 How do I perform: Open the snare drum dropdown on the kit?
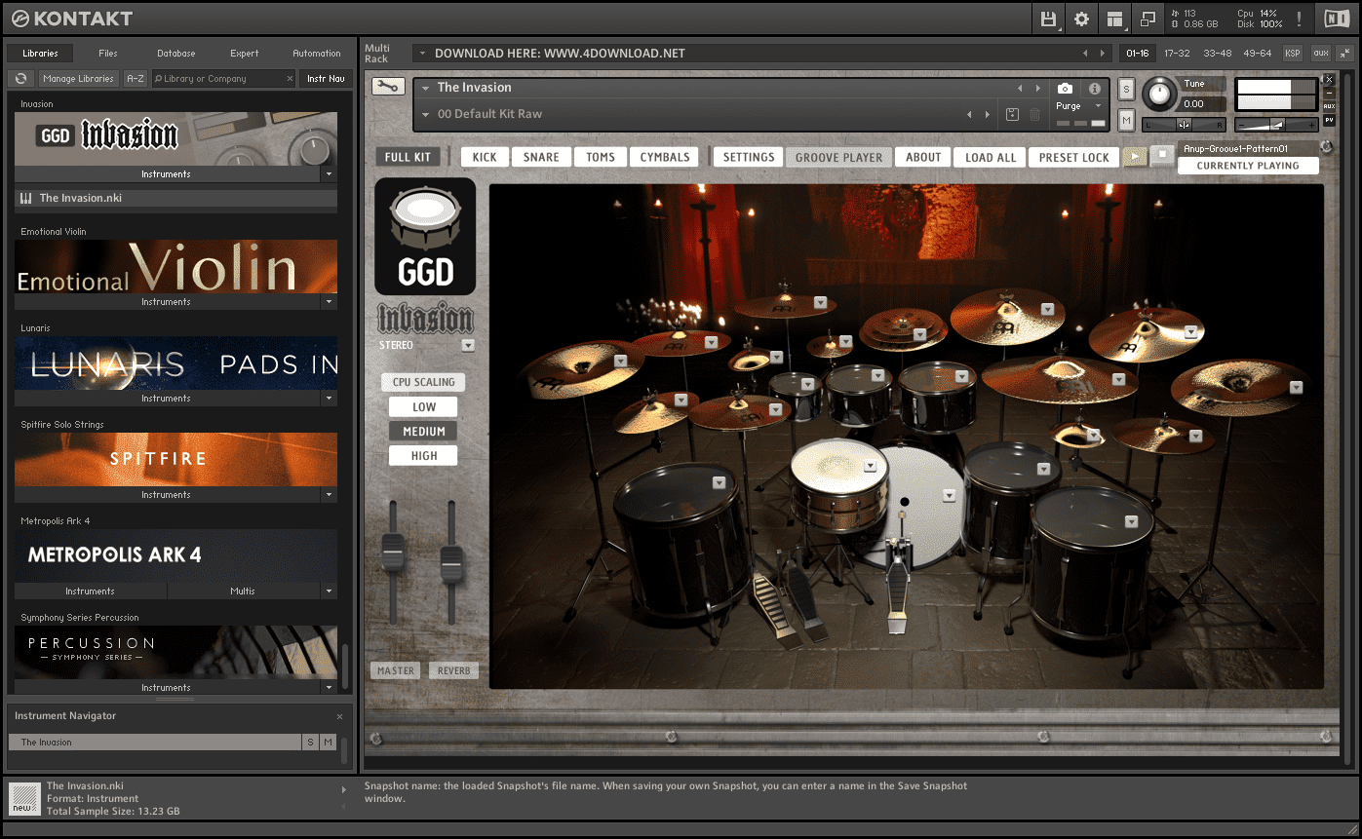[x=872, y=467]
